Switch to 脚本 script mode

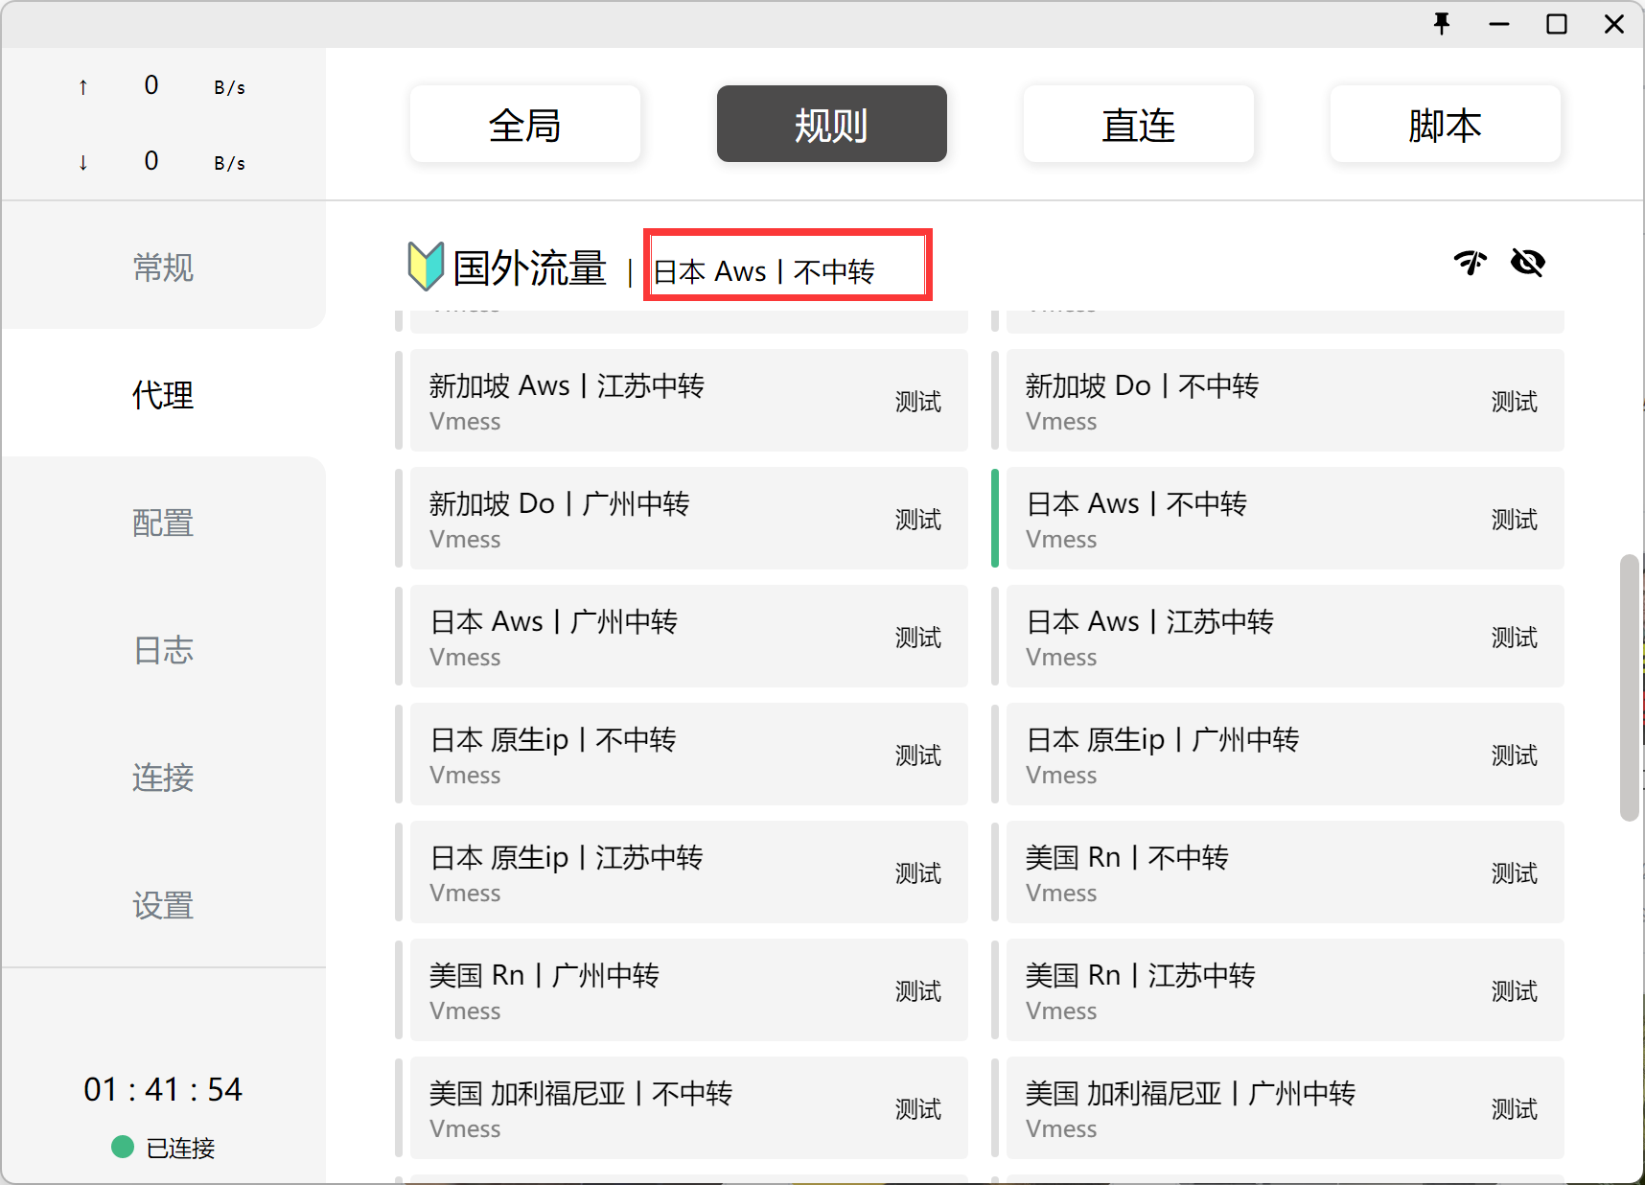point(1446,124)
